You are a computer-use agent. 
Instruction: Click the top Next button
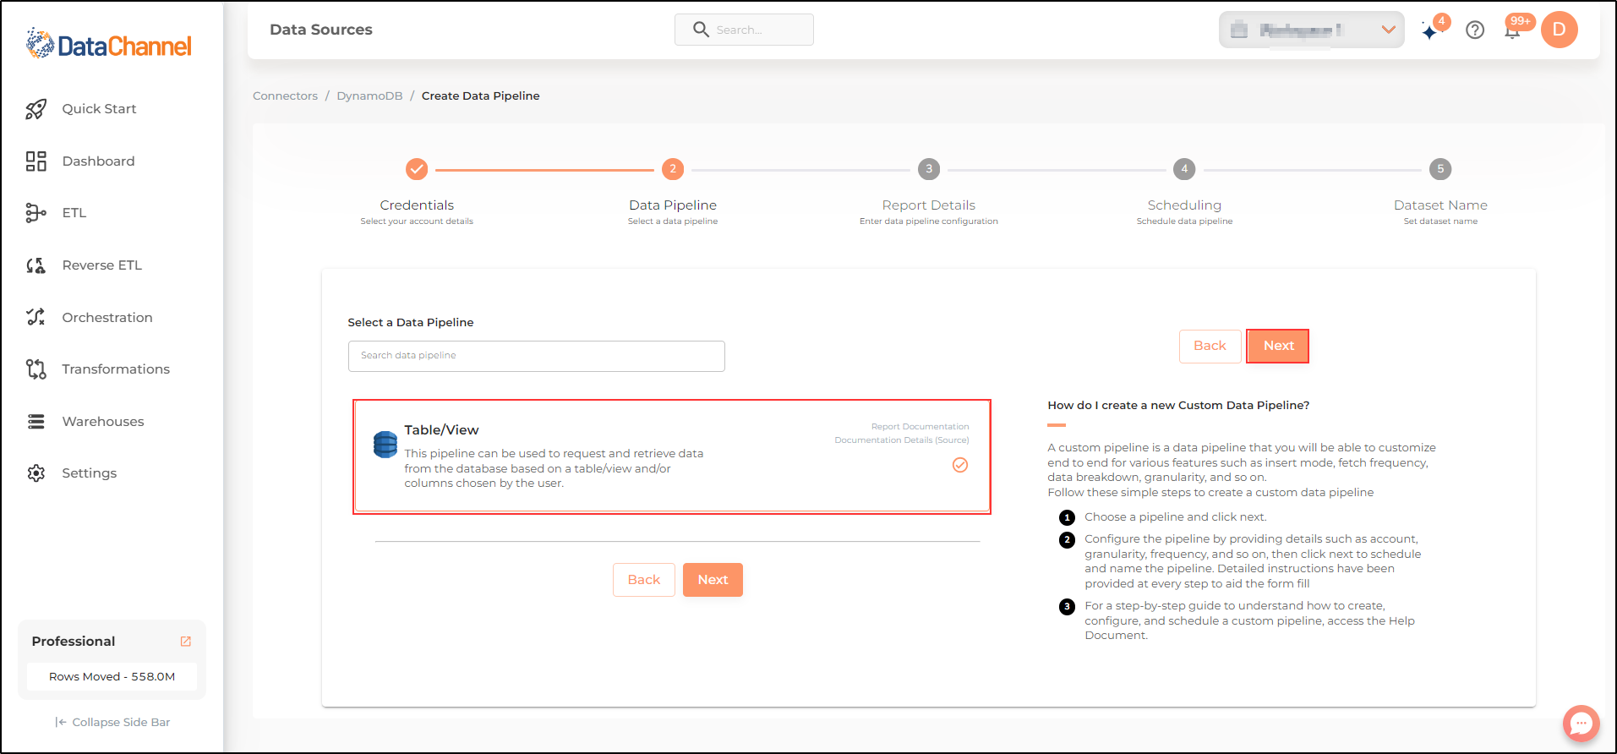tap(1278, 346)
